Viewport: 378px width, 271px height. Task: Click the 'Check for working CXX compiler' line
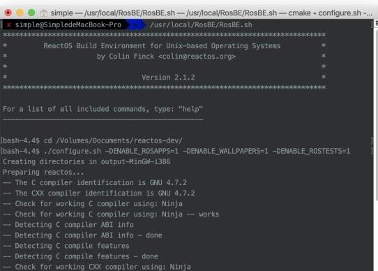point(97,267)
